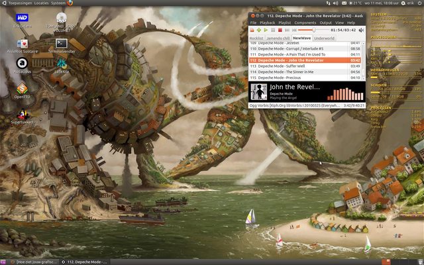
Task: Switch to the Rocklist playlist tab
Action: (256, 38)
